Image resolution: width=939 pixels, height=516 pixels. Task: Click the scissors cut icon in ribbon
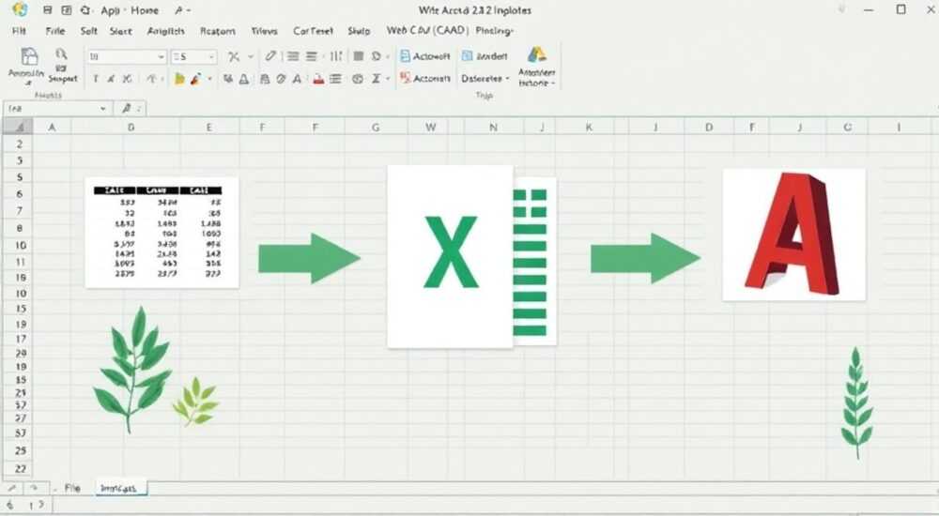[234, 56]
